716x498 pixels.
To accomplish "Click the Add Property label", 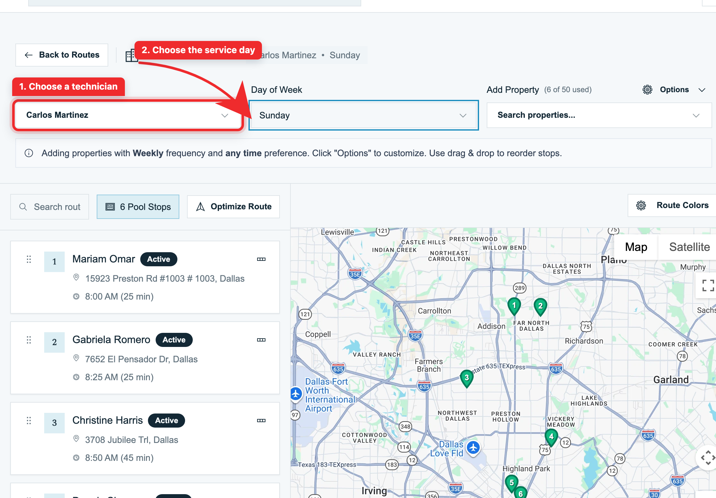I will 513,90.
